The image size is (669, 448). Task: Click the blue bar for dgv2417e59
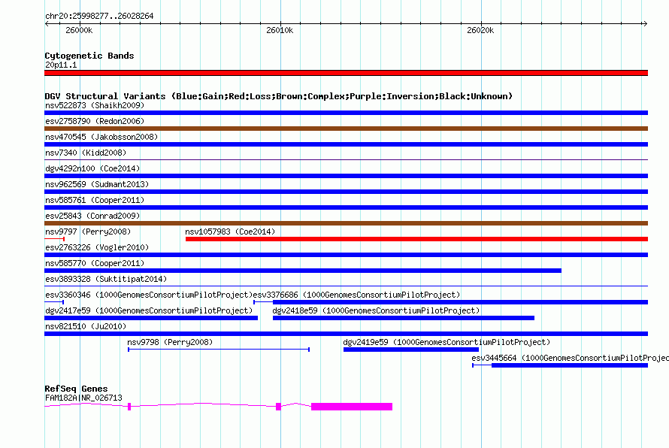151,318
